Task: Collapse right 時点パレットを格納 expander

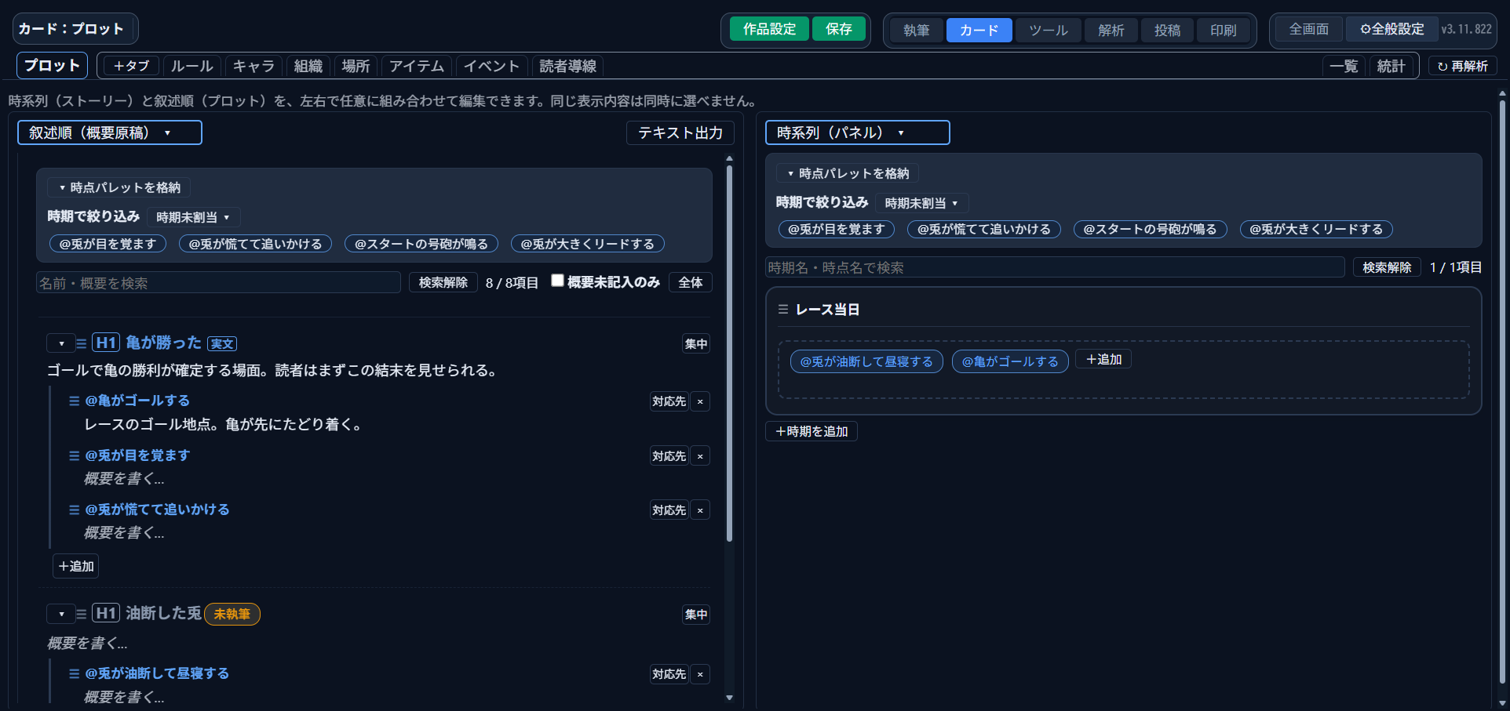Action: (x=848, y=173)
